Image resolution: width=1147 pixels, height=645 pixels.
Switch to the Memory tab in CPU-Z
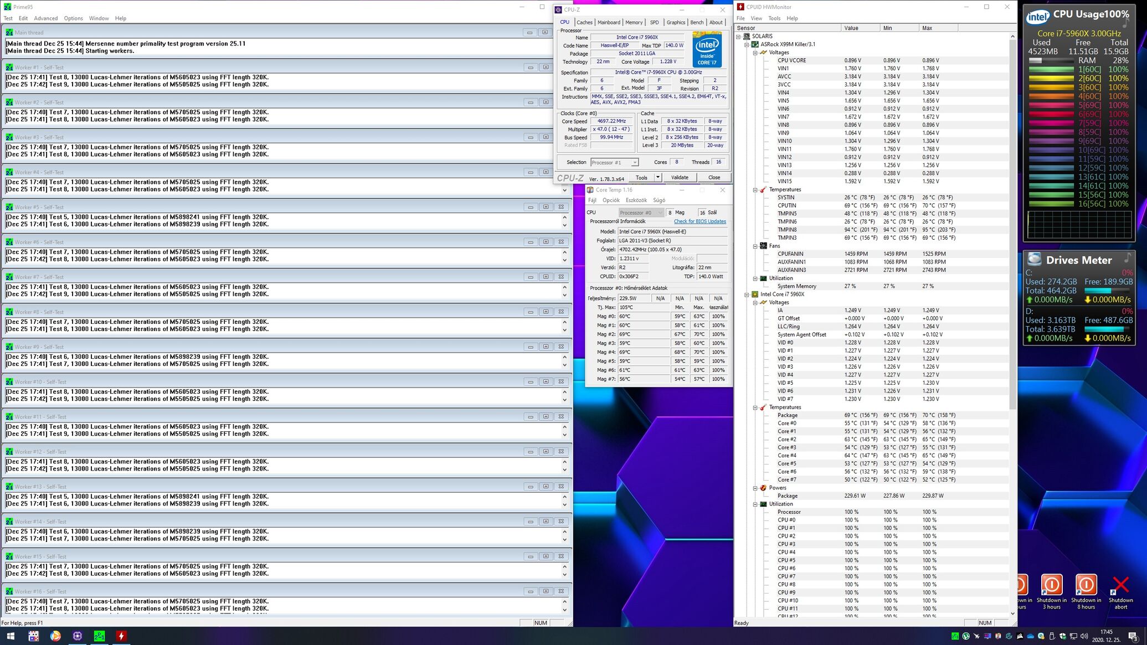point(634,23)
